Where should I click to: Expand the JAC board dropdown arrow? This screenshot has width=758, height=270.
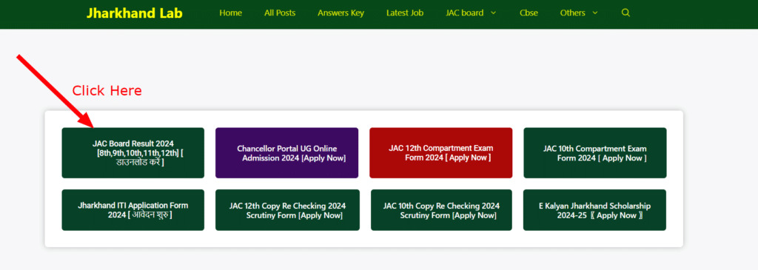(x=493, y=13)
